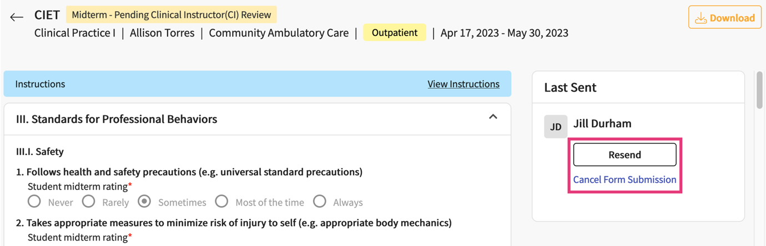Click the JD avatar for Jill Durham
Viewport: 766px width, 246px height.
coord(556,127)
